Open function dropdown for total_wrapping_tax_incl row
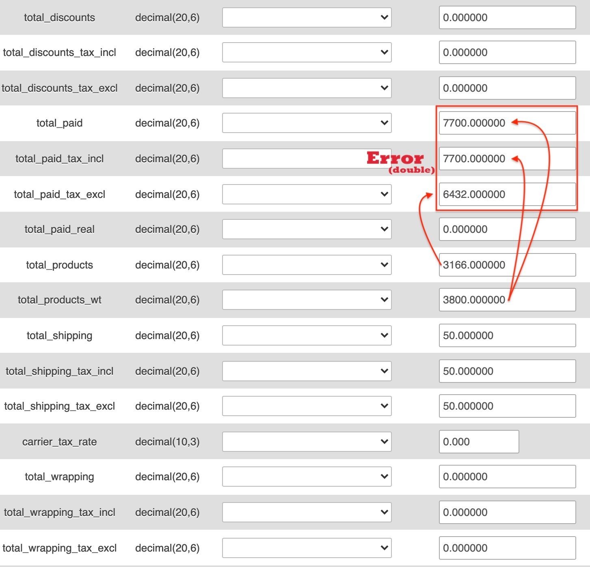590x567 pixels. click(x=307, y=512)
